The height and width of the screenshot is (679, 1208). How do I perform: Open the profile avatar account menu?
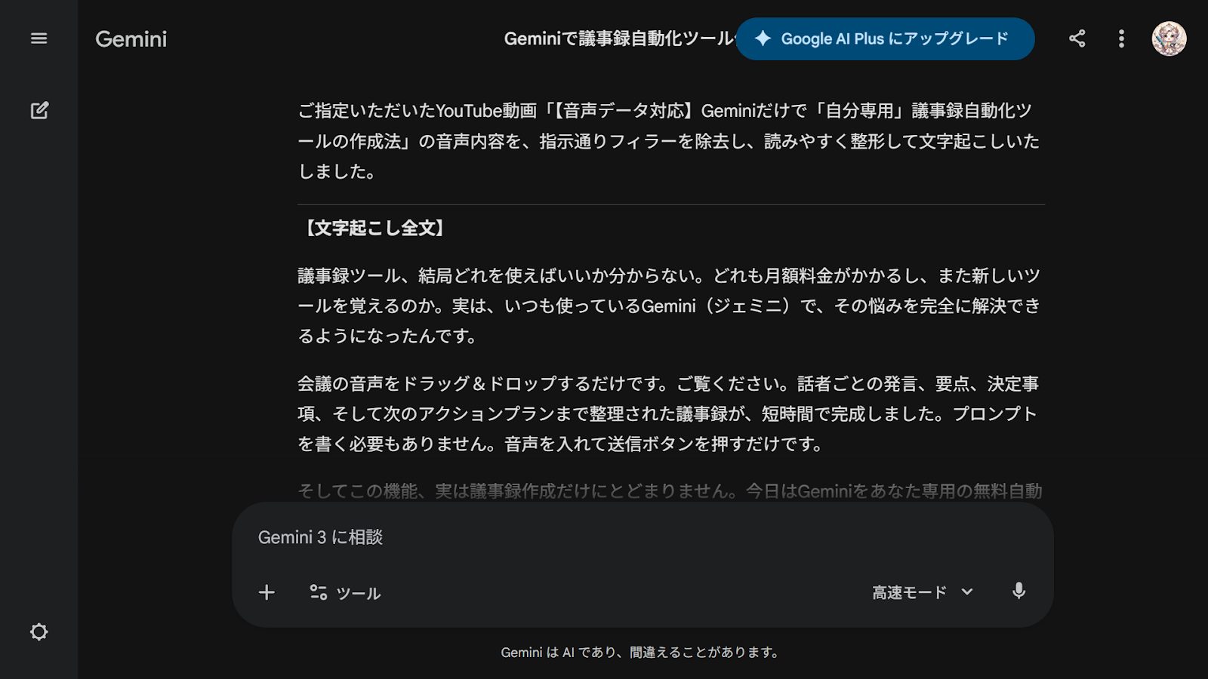(x=1168, y=38)
